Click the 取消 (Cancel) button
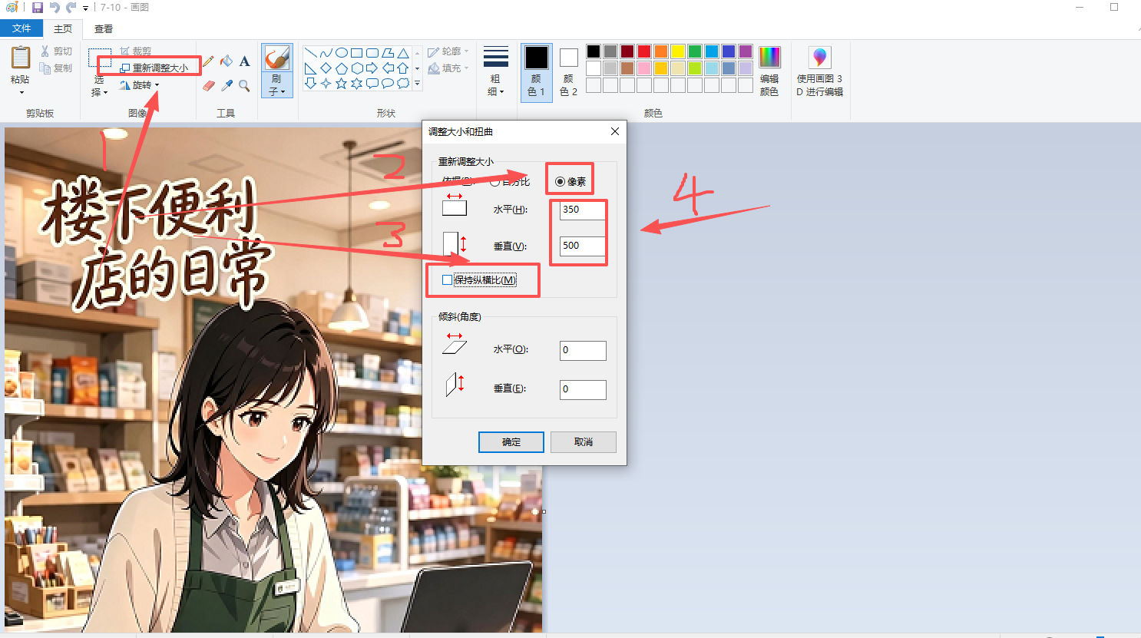The image size is (1141, 638). (x=584, y=442)
